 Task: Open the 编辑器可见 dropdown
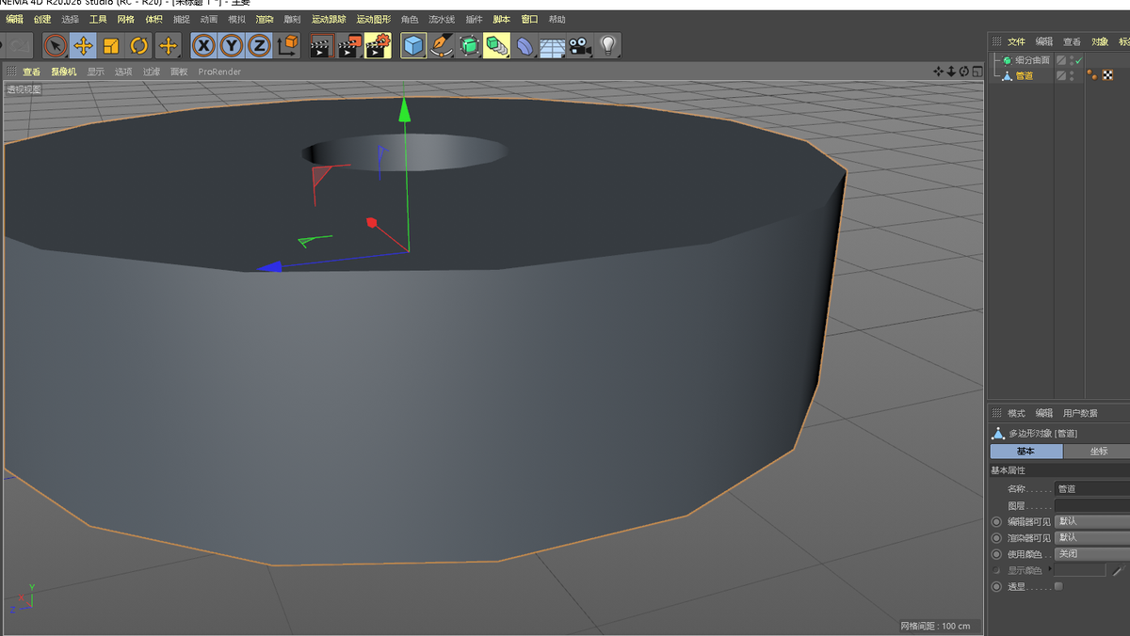pos(1091,521)
